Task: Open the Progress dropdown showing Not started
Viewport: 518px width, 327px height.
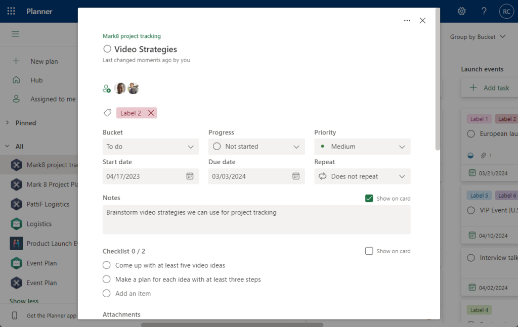Action: click(256, 147)
